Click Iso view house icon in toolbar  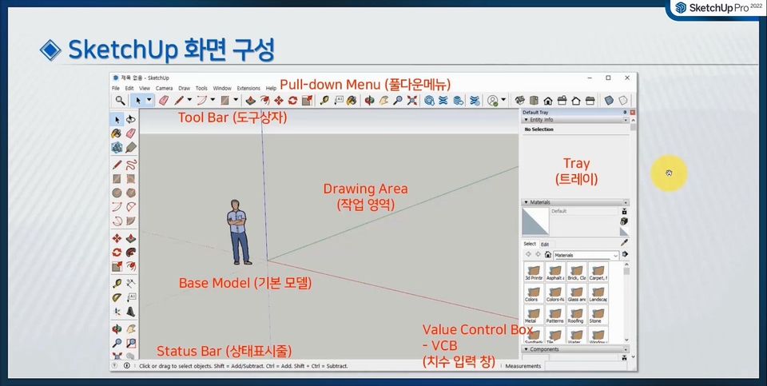point(520,100)
